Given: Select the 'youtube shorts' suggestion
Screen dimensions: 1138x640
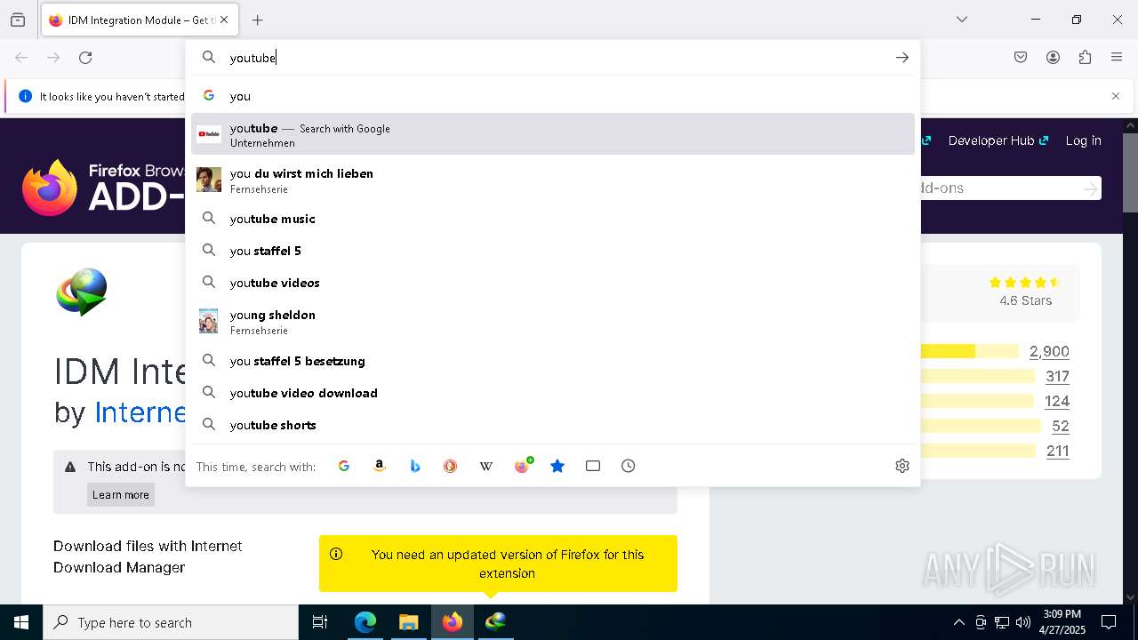Looking at the screenshot, I should [x=553, y=425].
